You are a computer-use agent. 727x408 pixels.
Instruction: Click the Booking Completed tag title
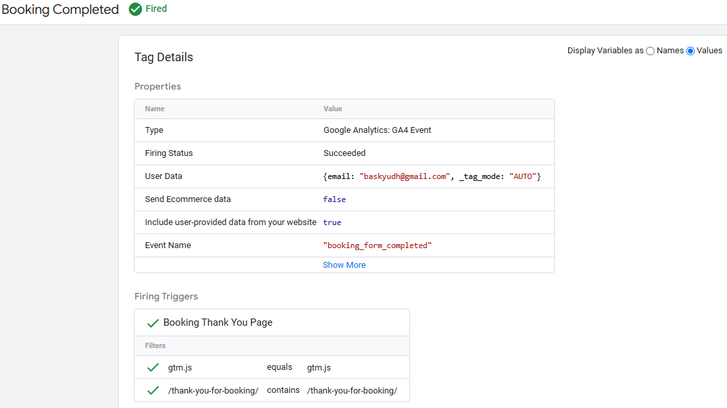coord(60,9)
